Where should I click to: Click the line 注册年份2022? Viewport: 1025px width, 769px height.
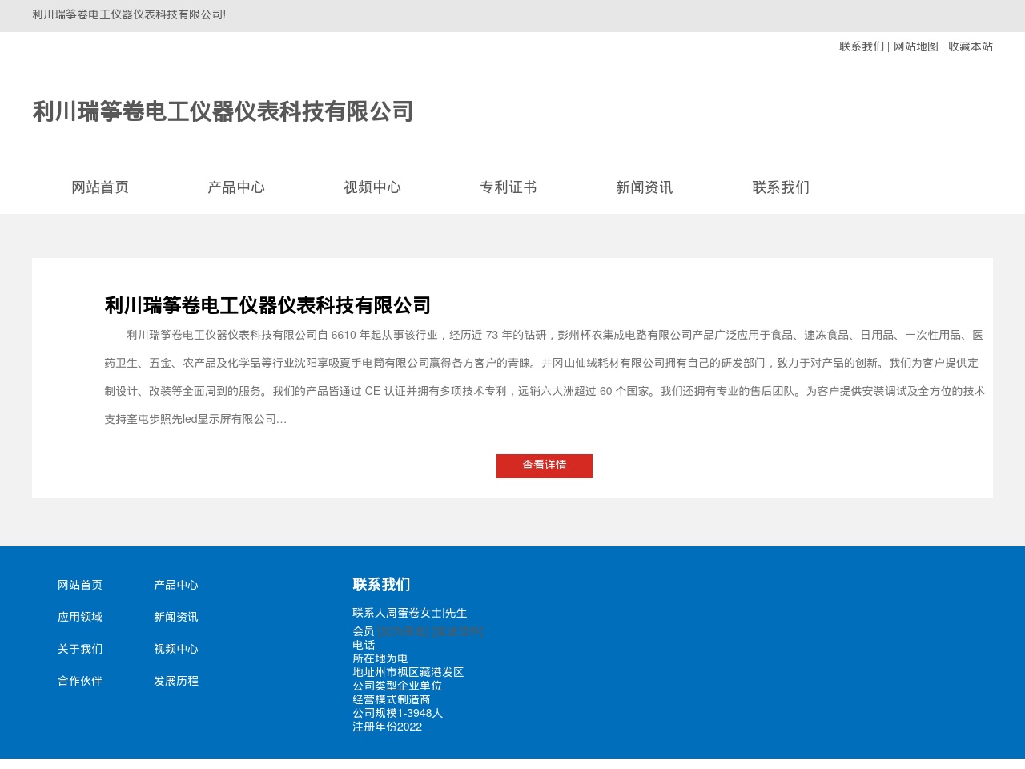pos(388,727)
